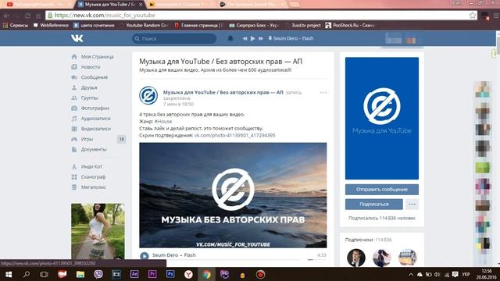Click the #House hashtag
Image resolution: width=500 pixels, height=281 pixels.
pyautogui.click(x=163, y=122)
